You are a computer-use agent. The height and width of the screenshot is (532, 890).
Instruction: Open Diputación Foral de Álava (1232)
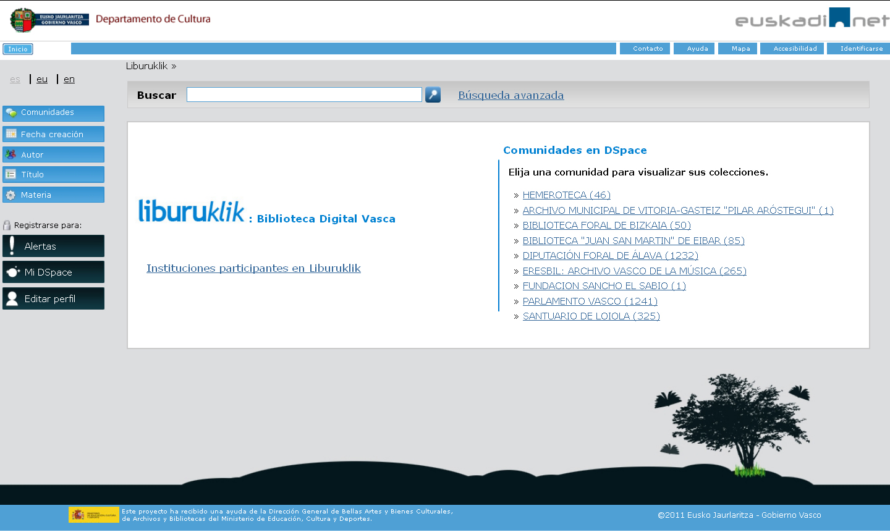[611, 256]
